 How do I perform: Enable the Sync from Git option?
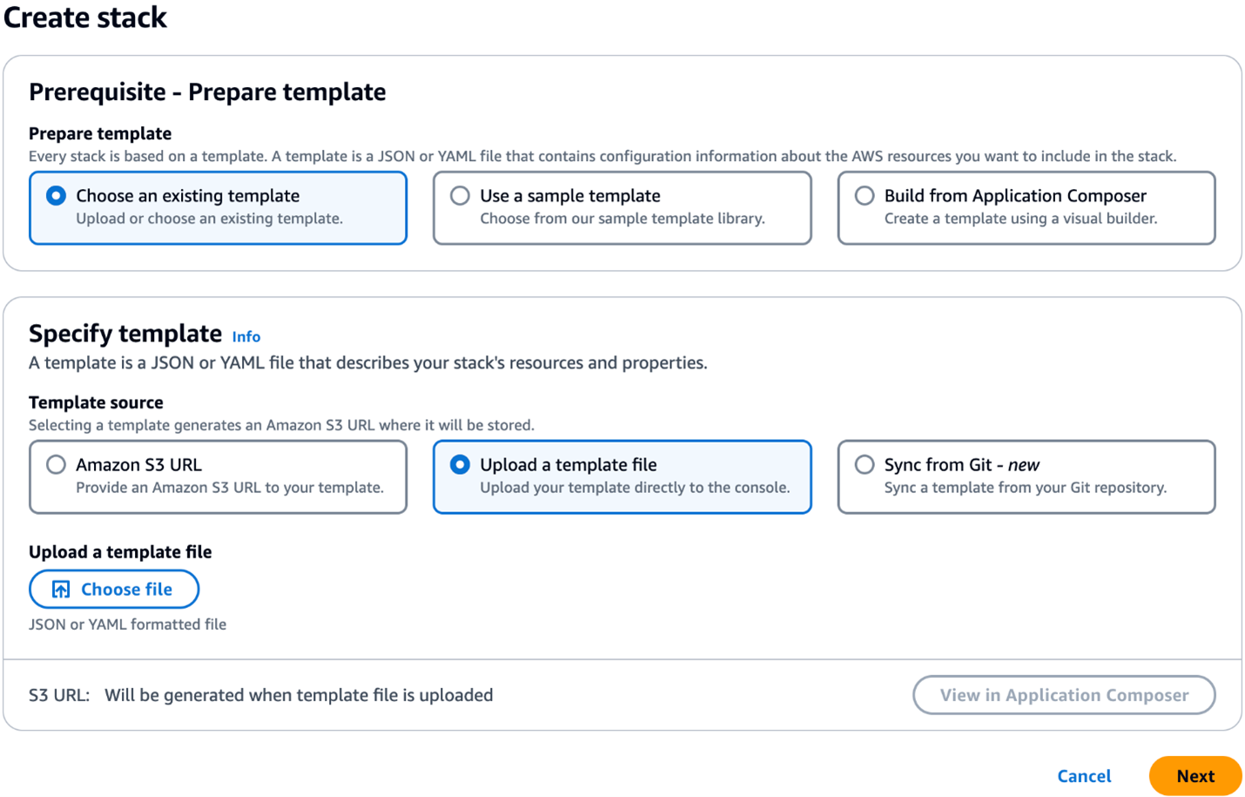coord(865,465)
